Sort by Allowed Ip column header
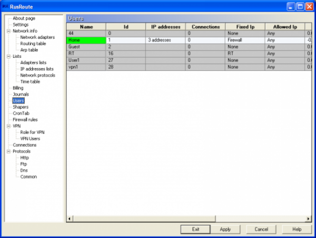 285,27
